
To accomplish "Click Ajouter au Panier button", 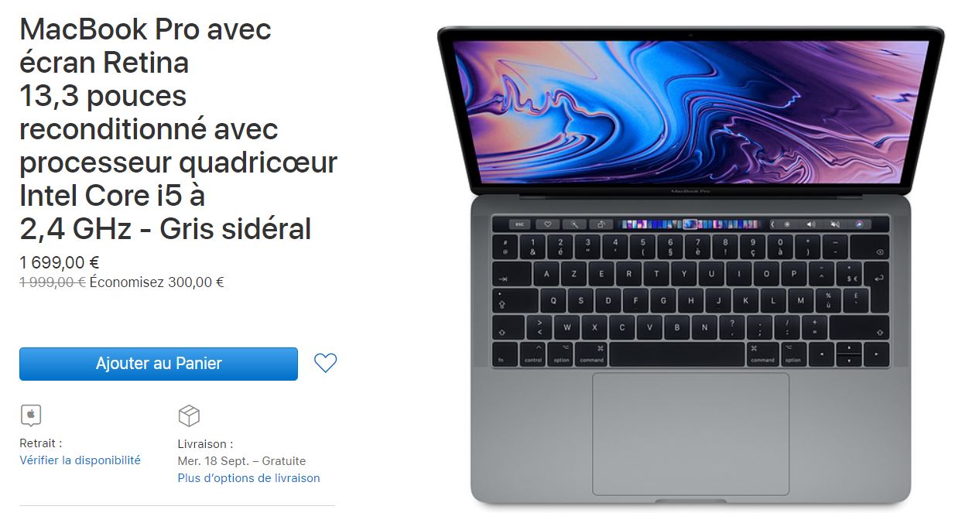I will click(x=159, y=364).
